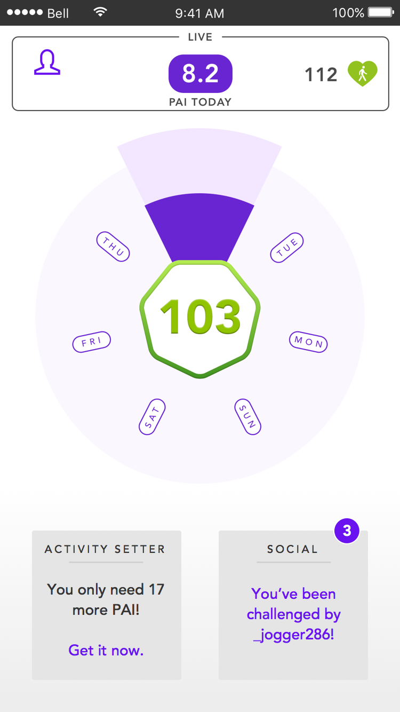Viewport: 400px width, 712px height.
Task: Select the FRI day pill
Action: tap(91, 342)
